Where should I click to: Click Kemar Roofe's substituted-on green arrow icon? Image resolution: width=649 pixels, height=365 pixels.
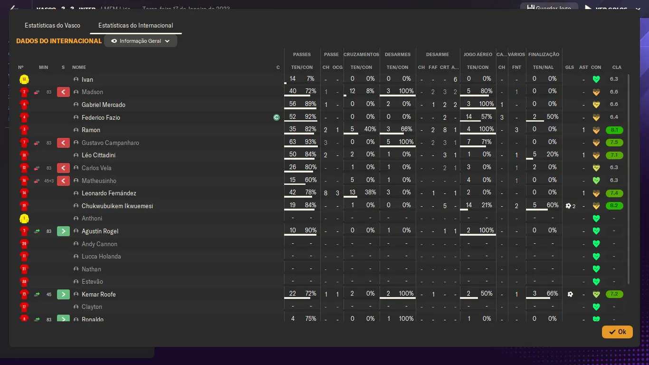pyautogui.click(x=63, y=294)
